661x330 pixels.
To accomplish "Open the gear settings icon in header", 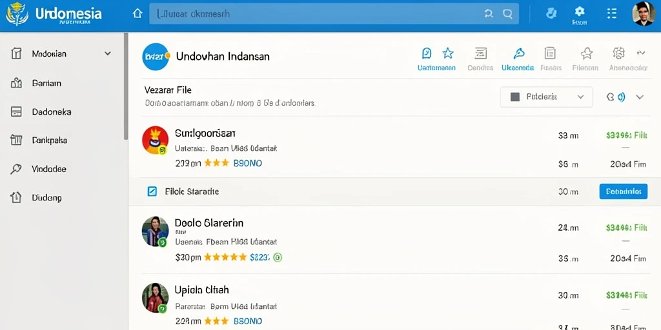I will (580, 11).
